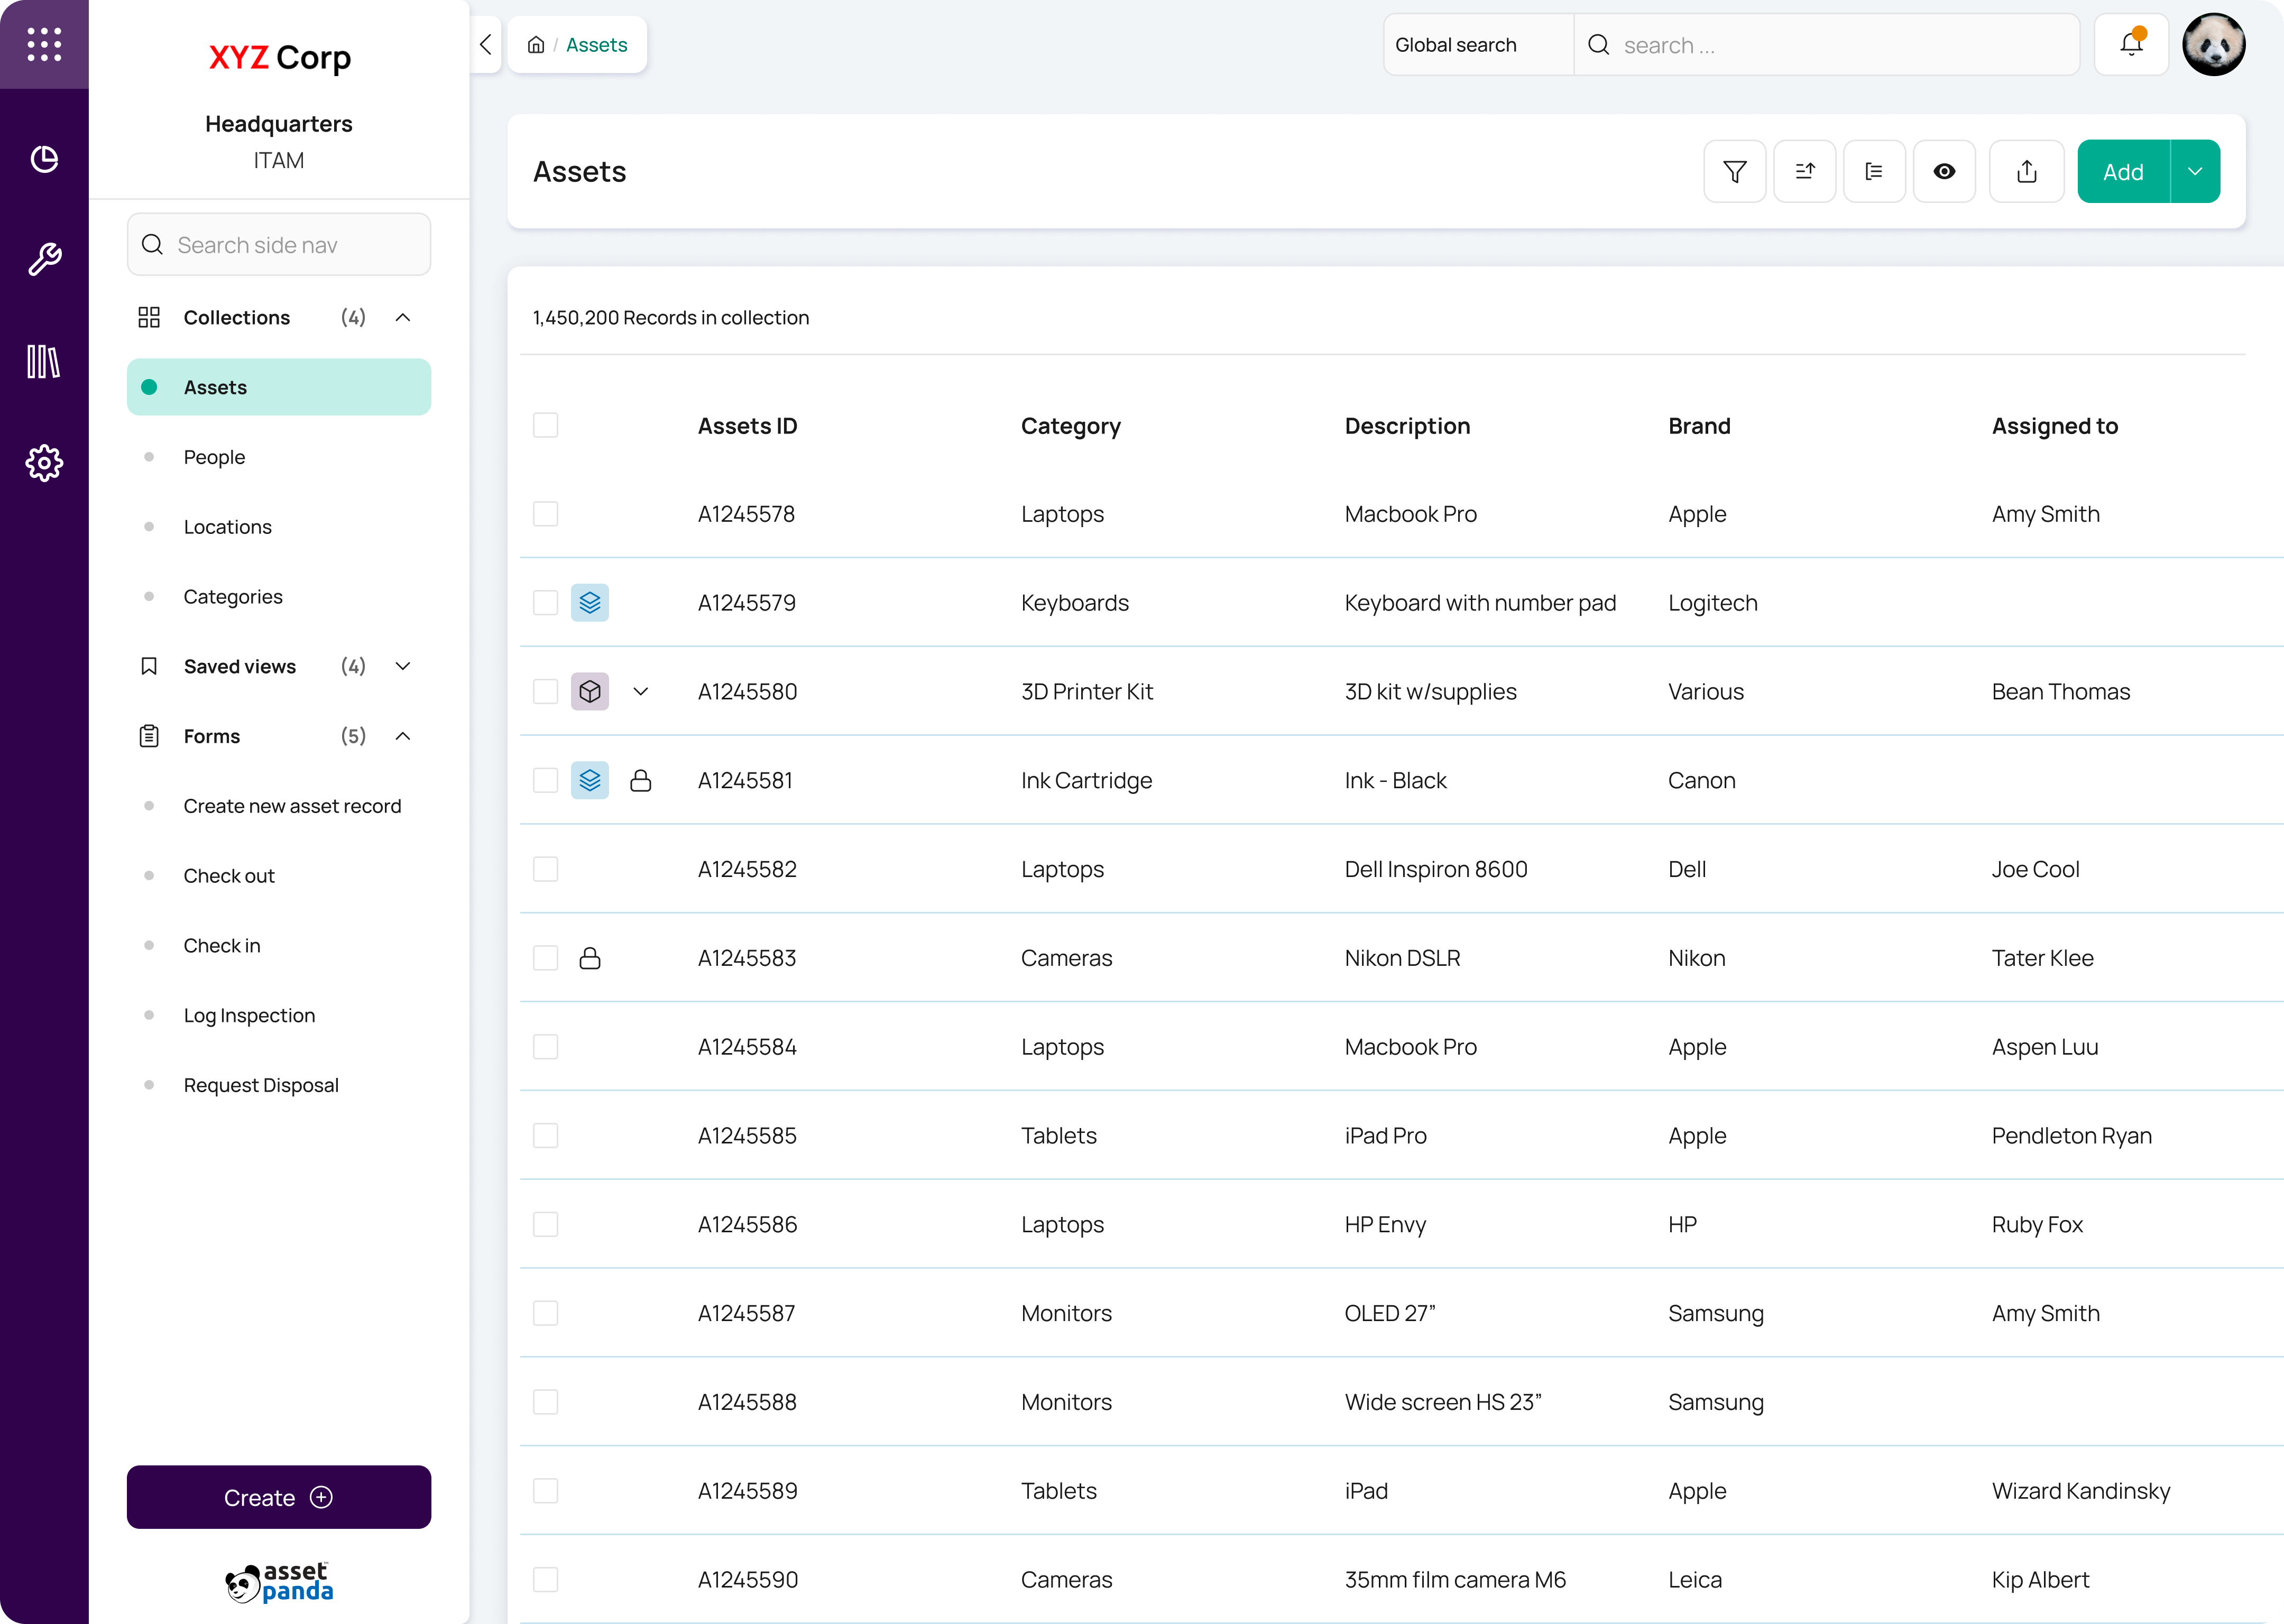Expand row A1245580 kit chevron
This screenshot has height=1624, width=2284.
(x=641, y=692)
